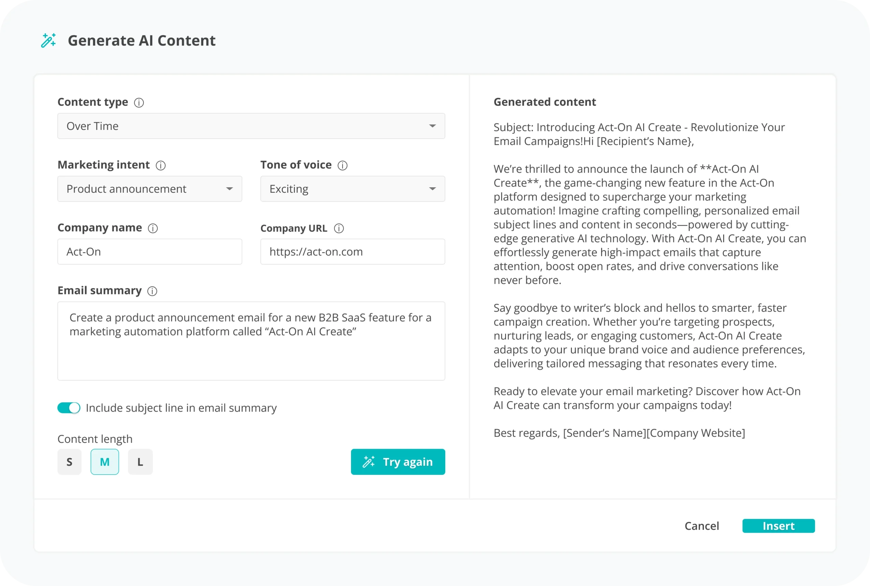Viewport: 870px width, 586px height.
Task: Select the L content length option
Action: point(140,462)
